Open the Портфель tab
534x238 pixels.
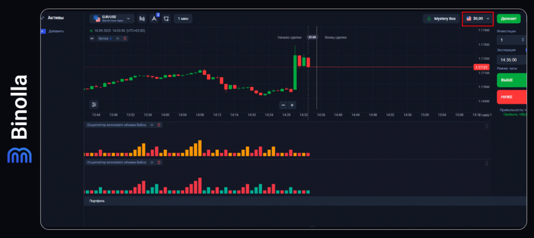97,201
